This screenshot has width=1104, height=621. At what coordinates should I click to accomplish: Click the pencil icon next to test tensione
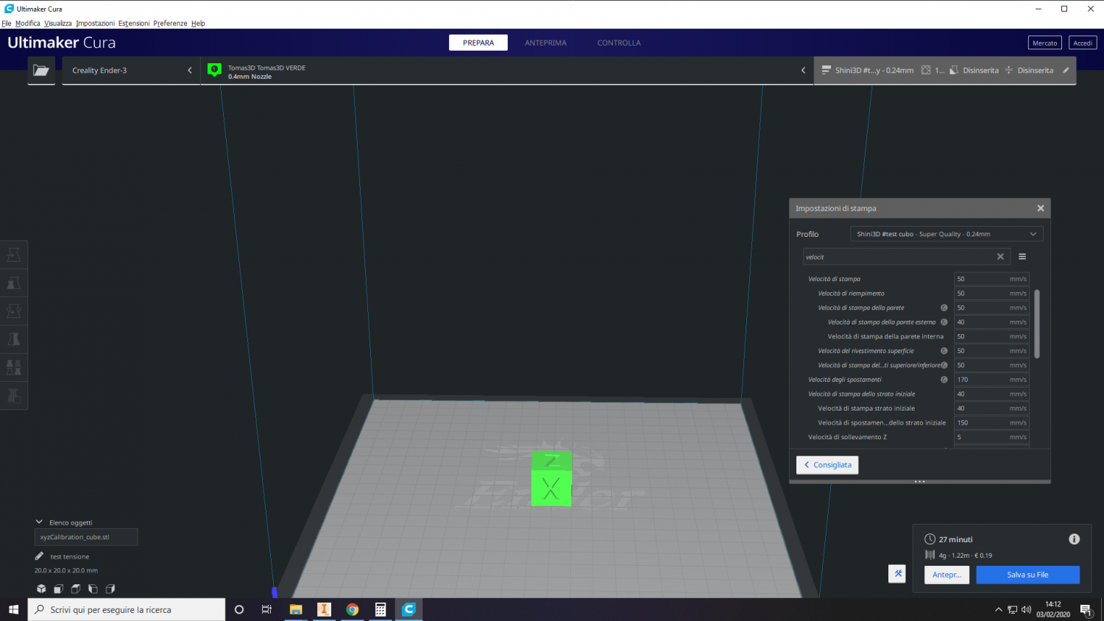pos(39,556)
